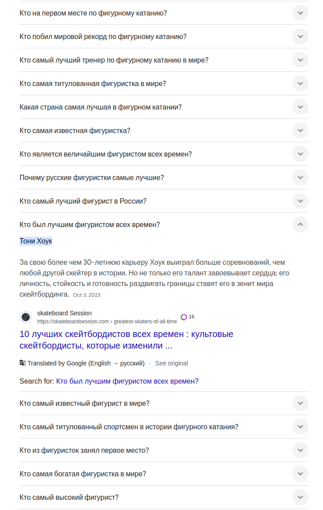
Task: Collapse the 'Кто был лучшим фигуристом всех времен?' answer
Action: tap(300, 224)
